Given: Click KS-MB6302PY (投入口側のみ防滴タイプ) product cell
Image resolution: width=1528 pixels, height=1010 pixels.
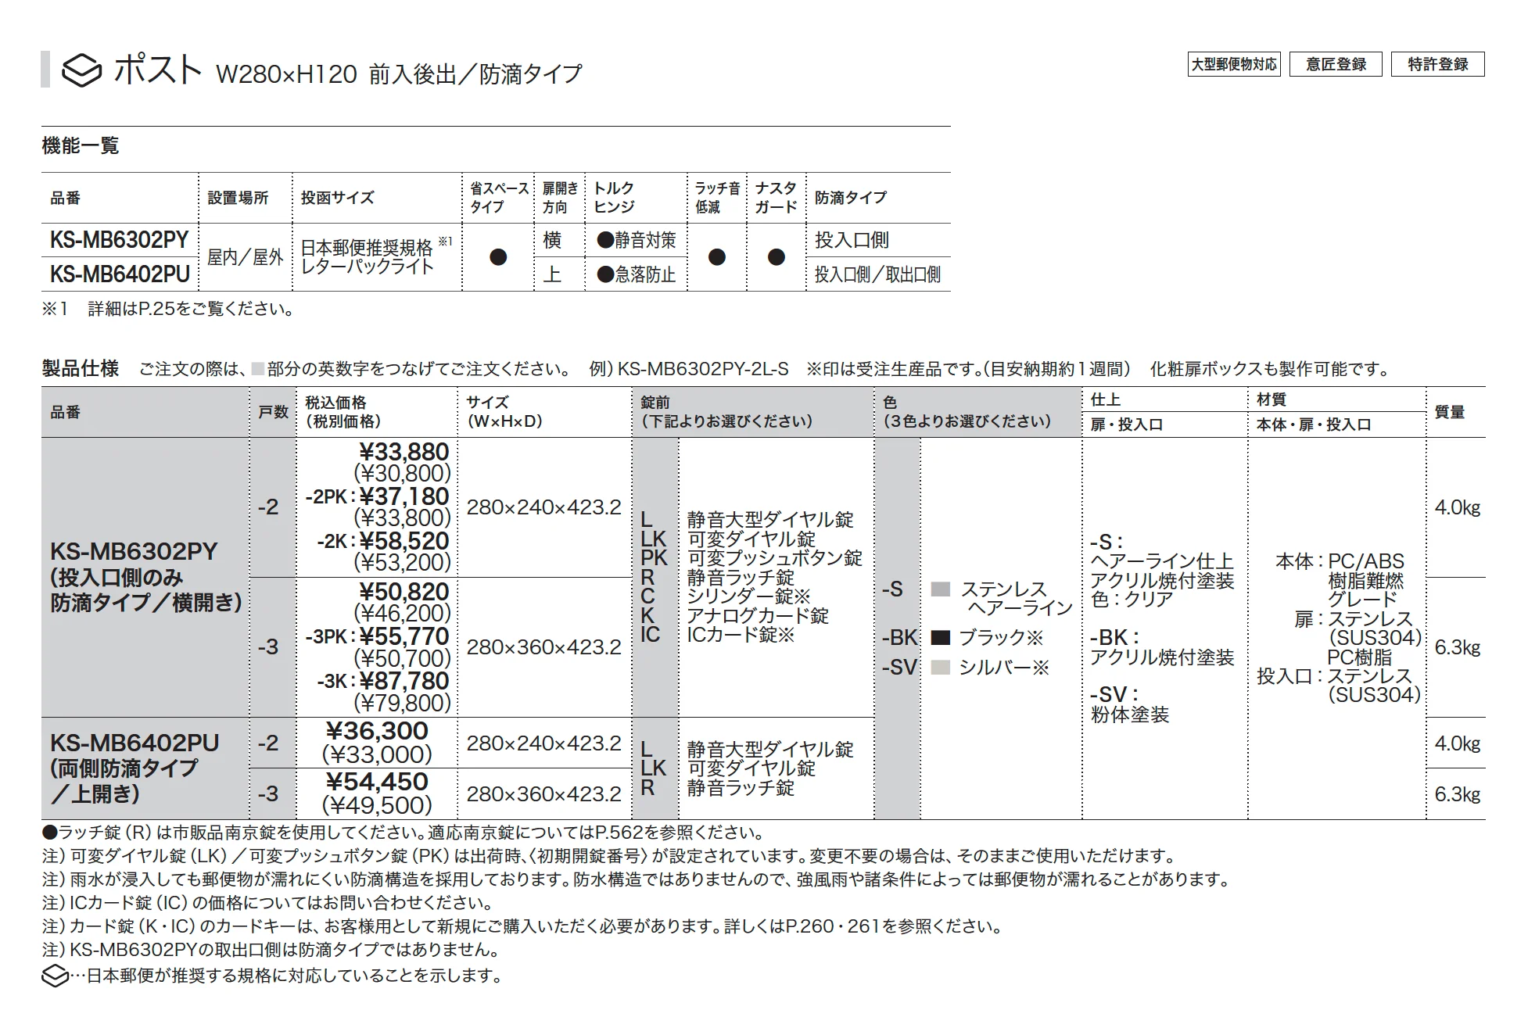Looking at the screenshot, I should coord(145,577).
